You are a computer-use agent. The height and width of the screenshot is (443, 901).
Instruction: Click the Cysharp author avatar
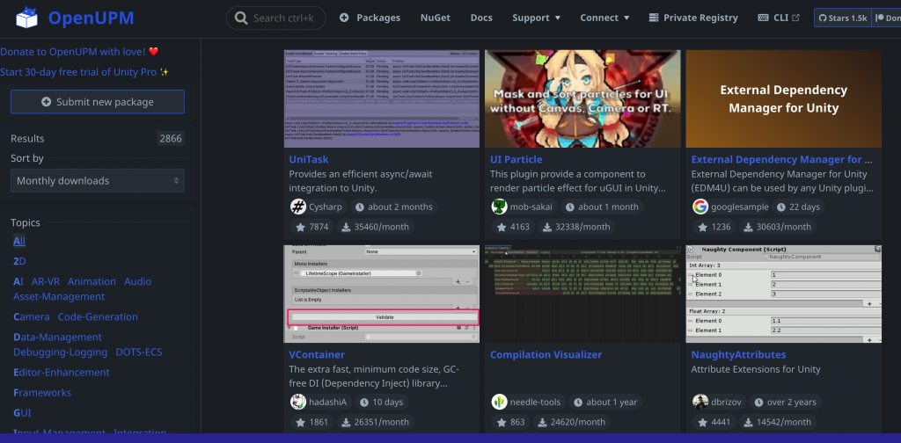[297, 207]
